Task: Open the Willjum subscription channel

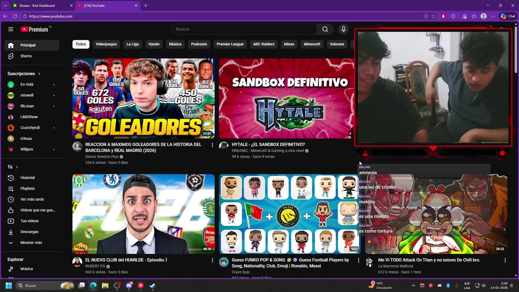Action: point(32,149)
